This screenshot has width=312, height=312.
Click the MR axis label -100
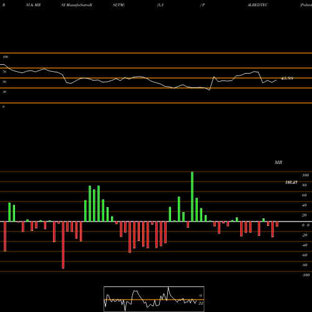click(x=306, y=275)
